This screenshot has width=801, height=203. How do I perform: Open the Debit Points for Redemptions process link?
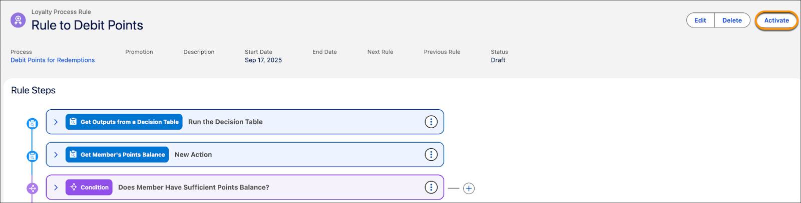53,60
